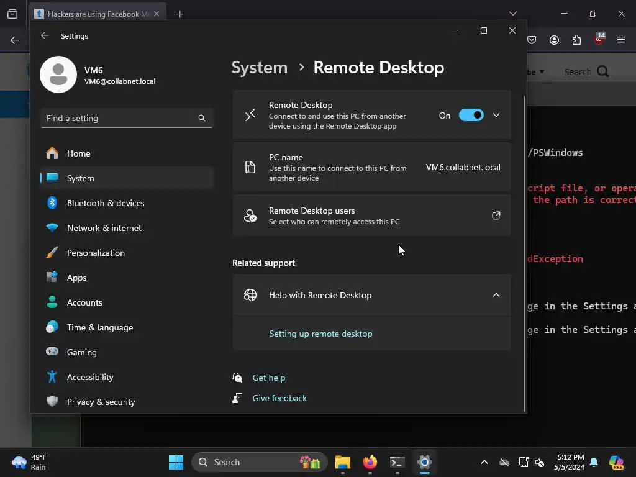Open notifications bell in taskbar
The width and height of the screenshot is (636, 477).
[x=594, y=462]
